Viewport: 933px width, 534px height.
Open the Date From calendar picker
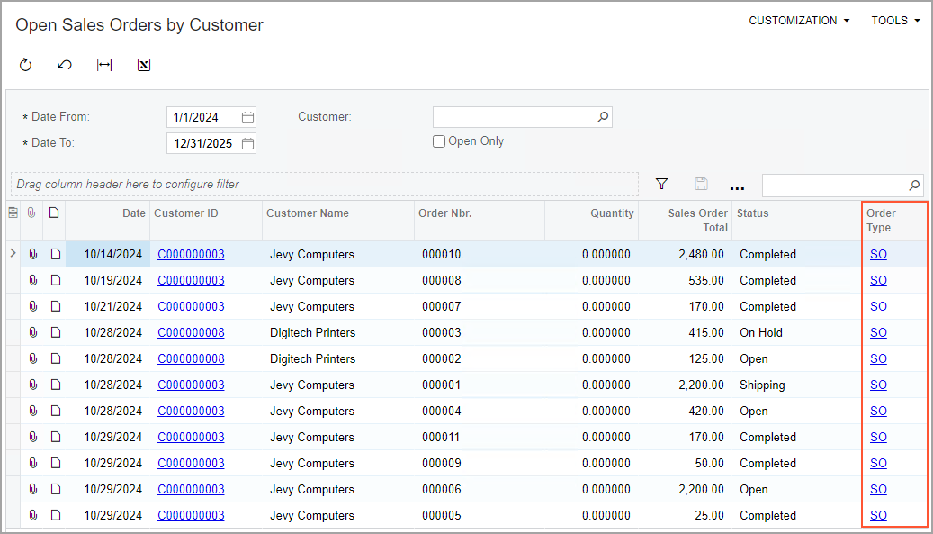click(247, 117)
